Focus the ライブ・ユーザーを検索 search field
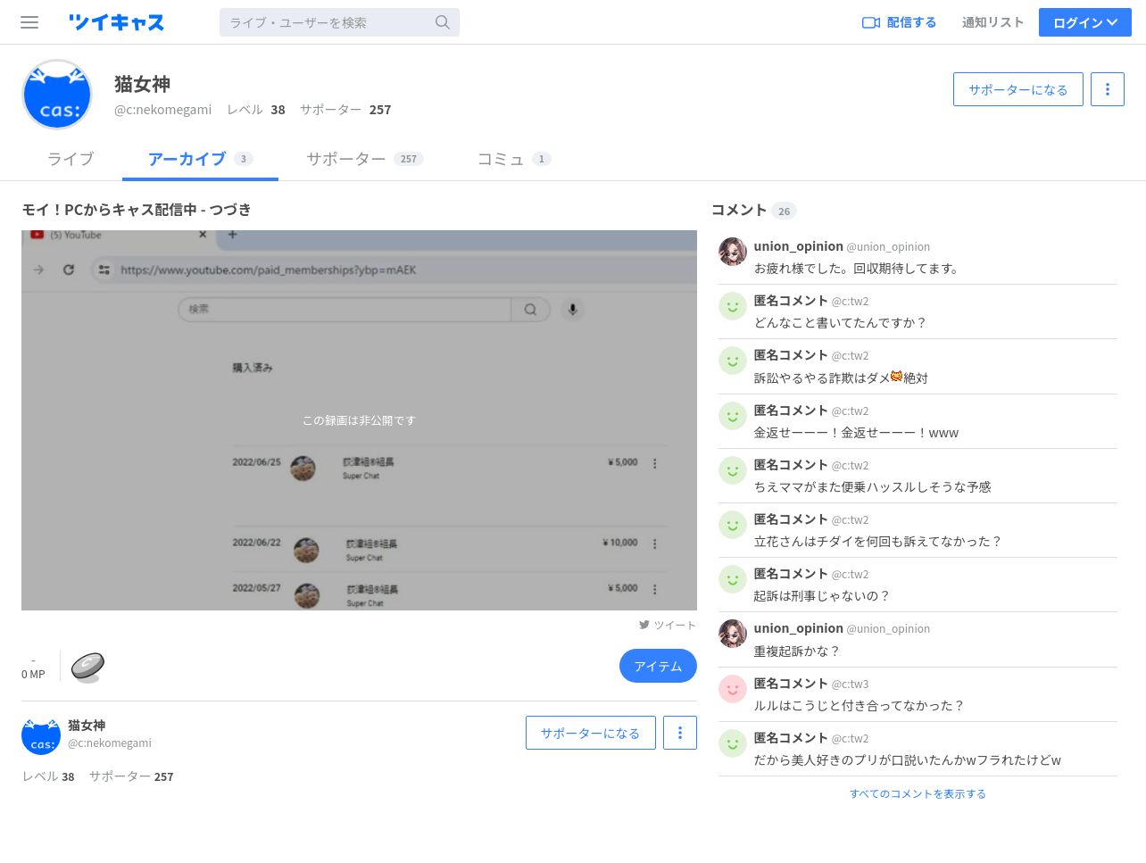Image resolution: width=1146 pixels, height=863 pixels. (x=339, y=22)
